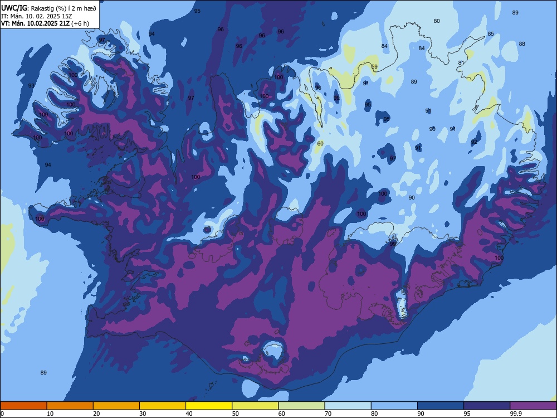
Task: Click the pale green 60–70 legend swatch
Action: tap(301, 406)
